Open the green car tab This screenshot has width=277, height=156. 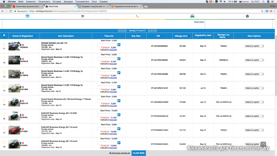click(x=192, y=16)
